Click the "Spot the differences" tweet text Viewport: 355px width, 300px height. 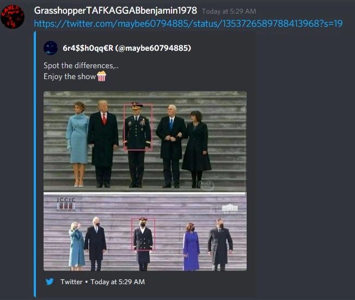(x=81, y=65)
